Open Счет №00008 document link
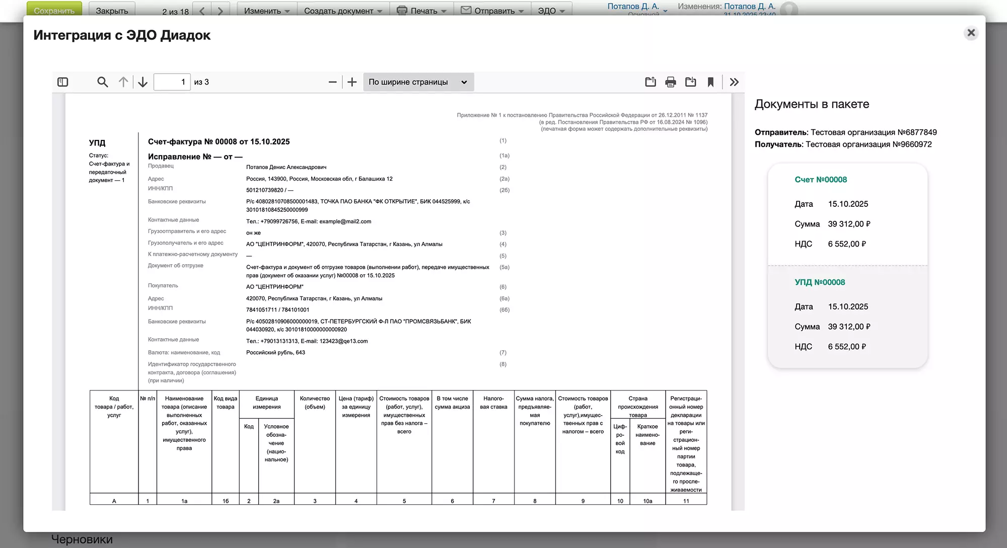 point(821,180)
